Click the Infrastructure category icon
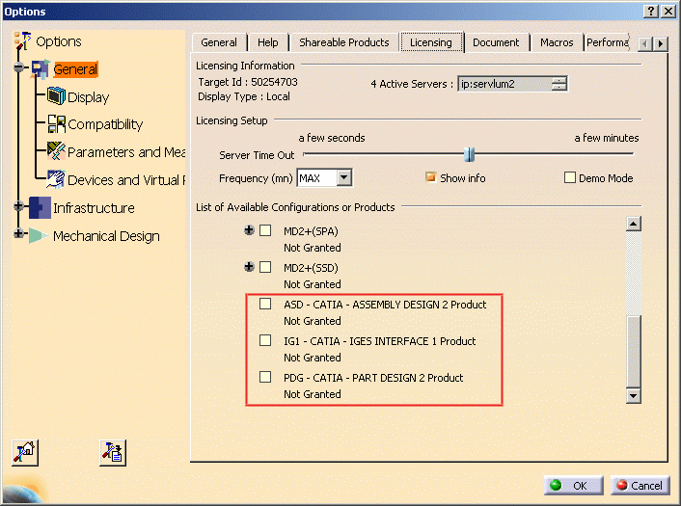 (40, 207)
